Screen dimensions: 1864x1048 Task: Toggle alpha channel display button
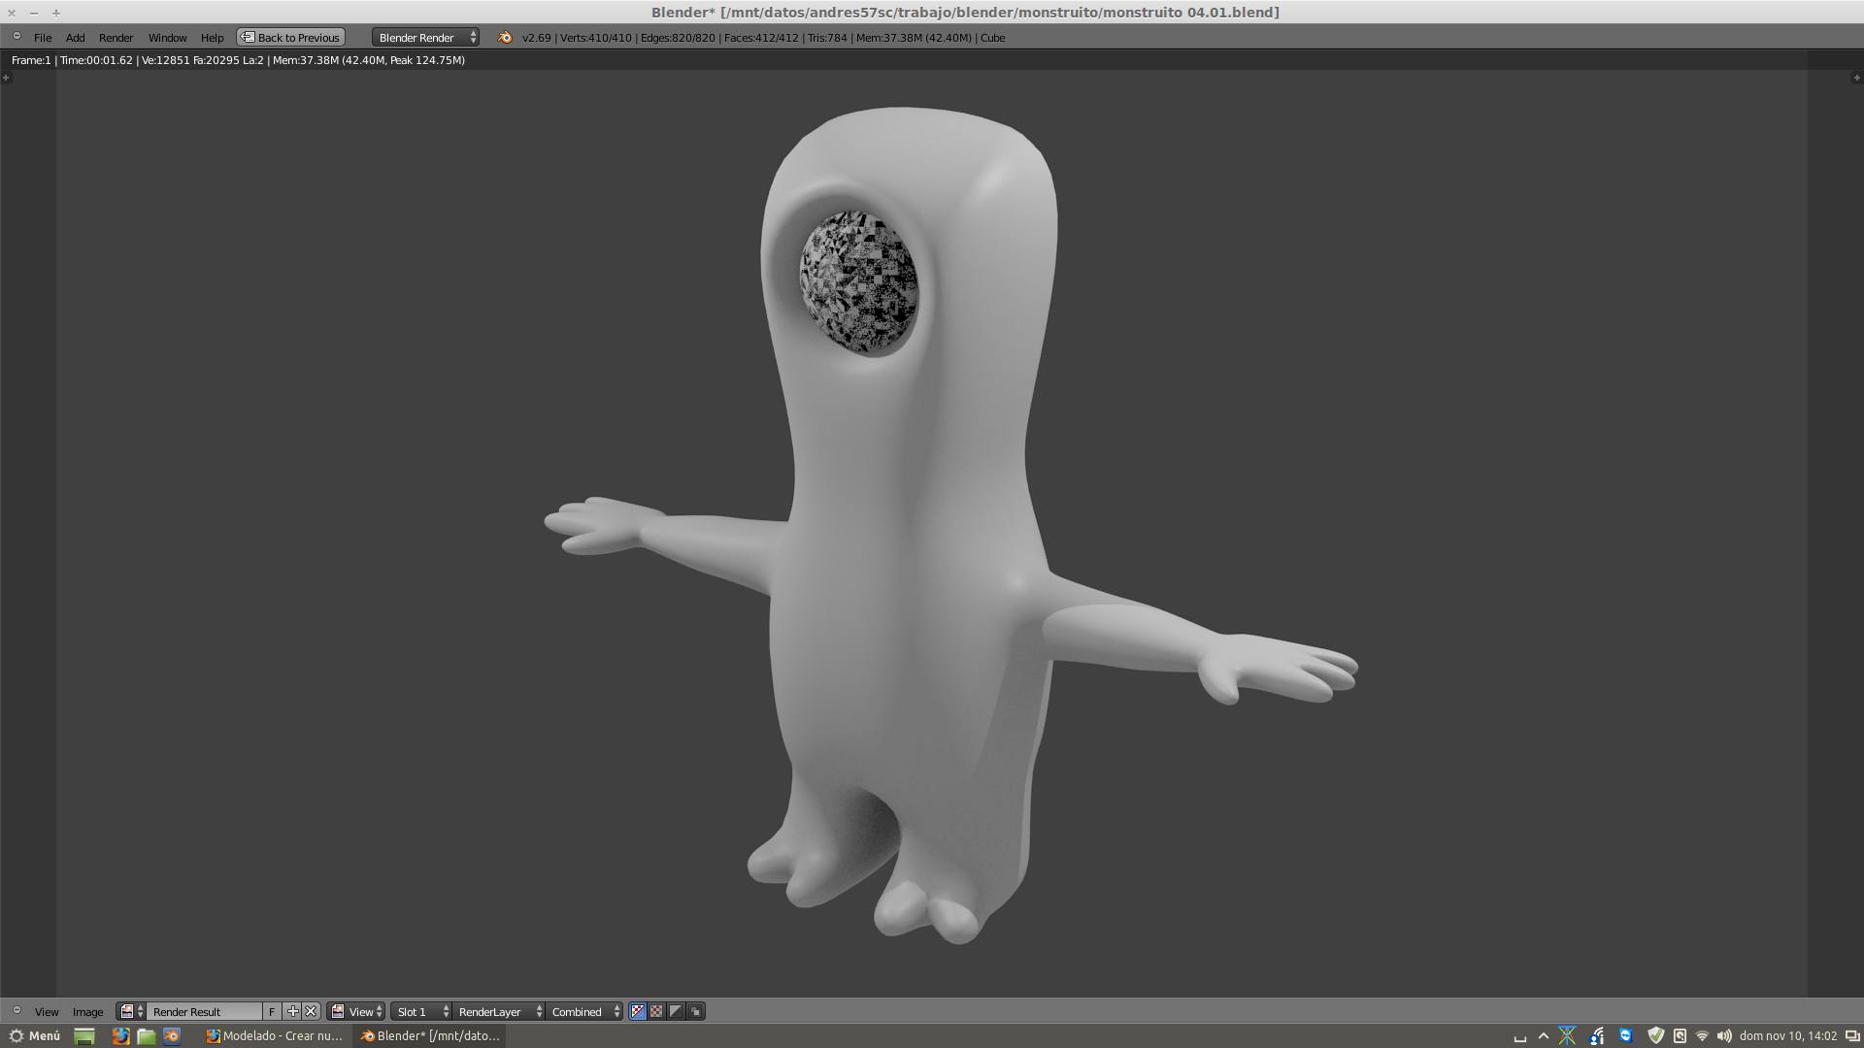[x=676, y=1011]
